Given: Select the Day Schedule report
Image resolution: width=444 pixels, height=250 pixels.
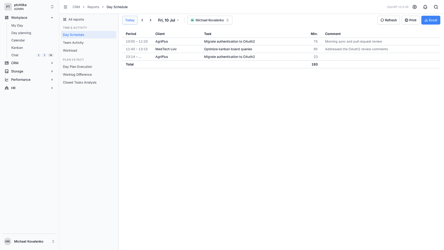Looking at the screenshot, I should [89, 35].
